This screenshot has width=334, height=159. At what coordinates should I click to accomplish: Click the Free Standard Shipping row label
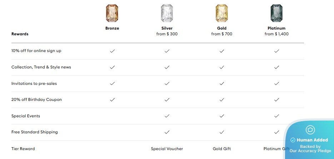tap(35, 132)
